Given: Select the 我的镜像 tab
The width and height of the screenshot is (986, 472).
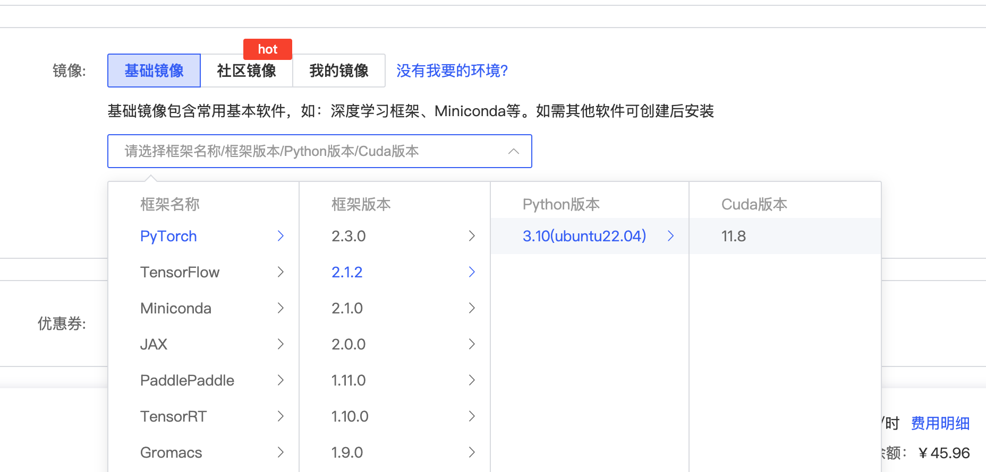Looking at the screenshot, I should [x=339, y=71].
